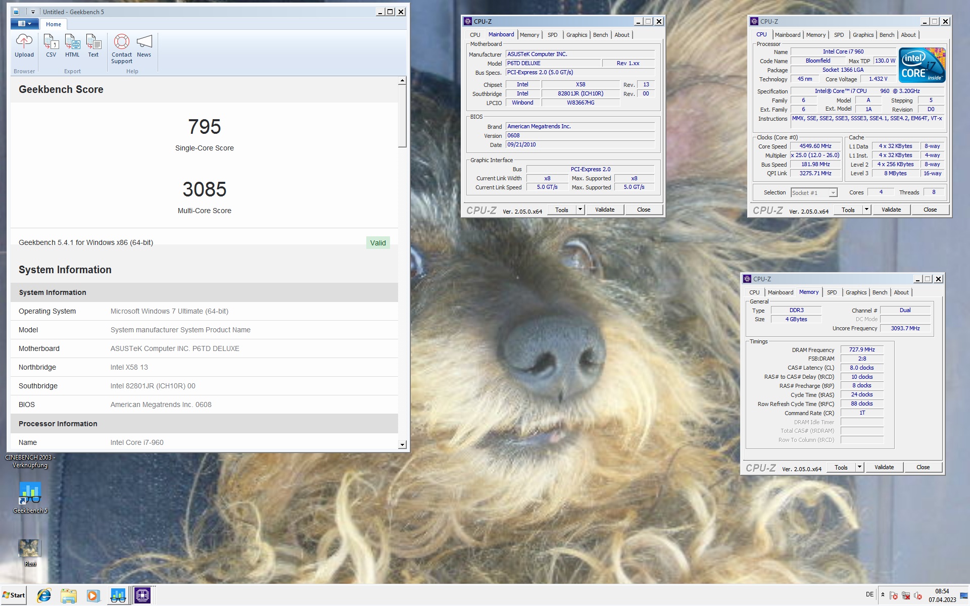This screenshot has width=970, height=606.
Task: Click Close button in processor CPU-Z window
Action: point(930,210)
